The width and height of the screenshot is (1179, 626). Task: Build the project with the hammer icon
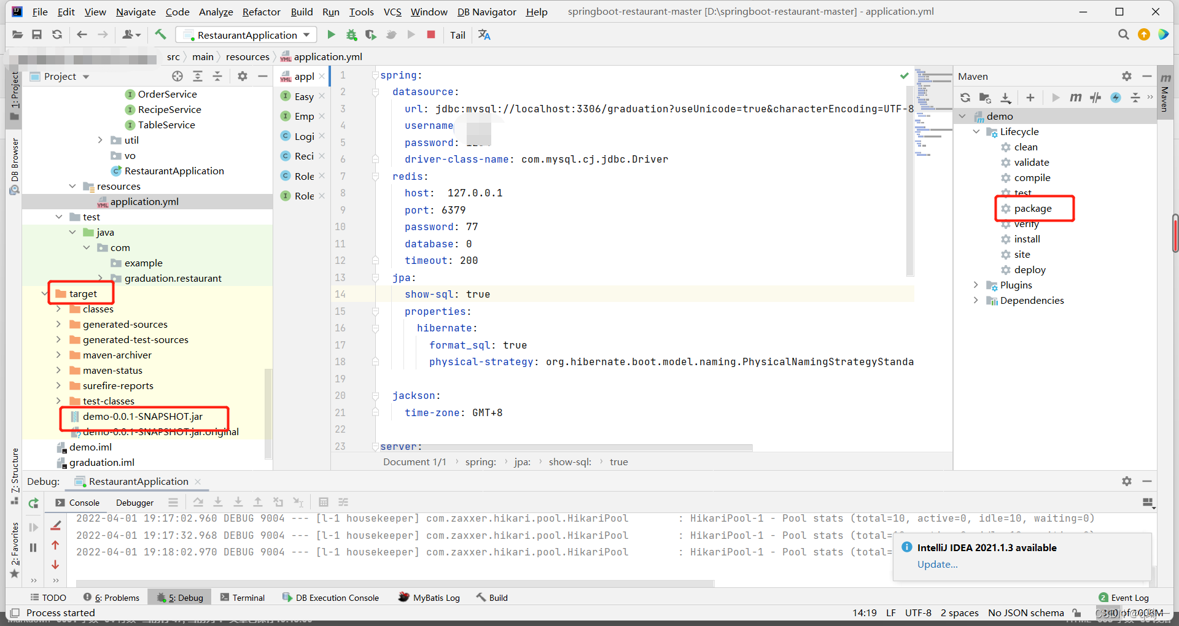click(x=160, y=35)
